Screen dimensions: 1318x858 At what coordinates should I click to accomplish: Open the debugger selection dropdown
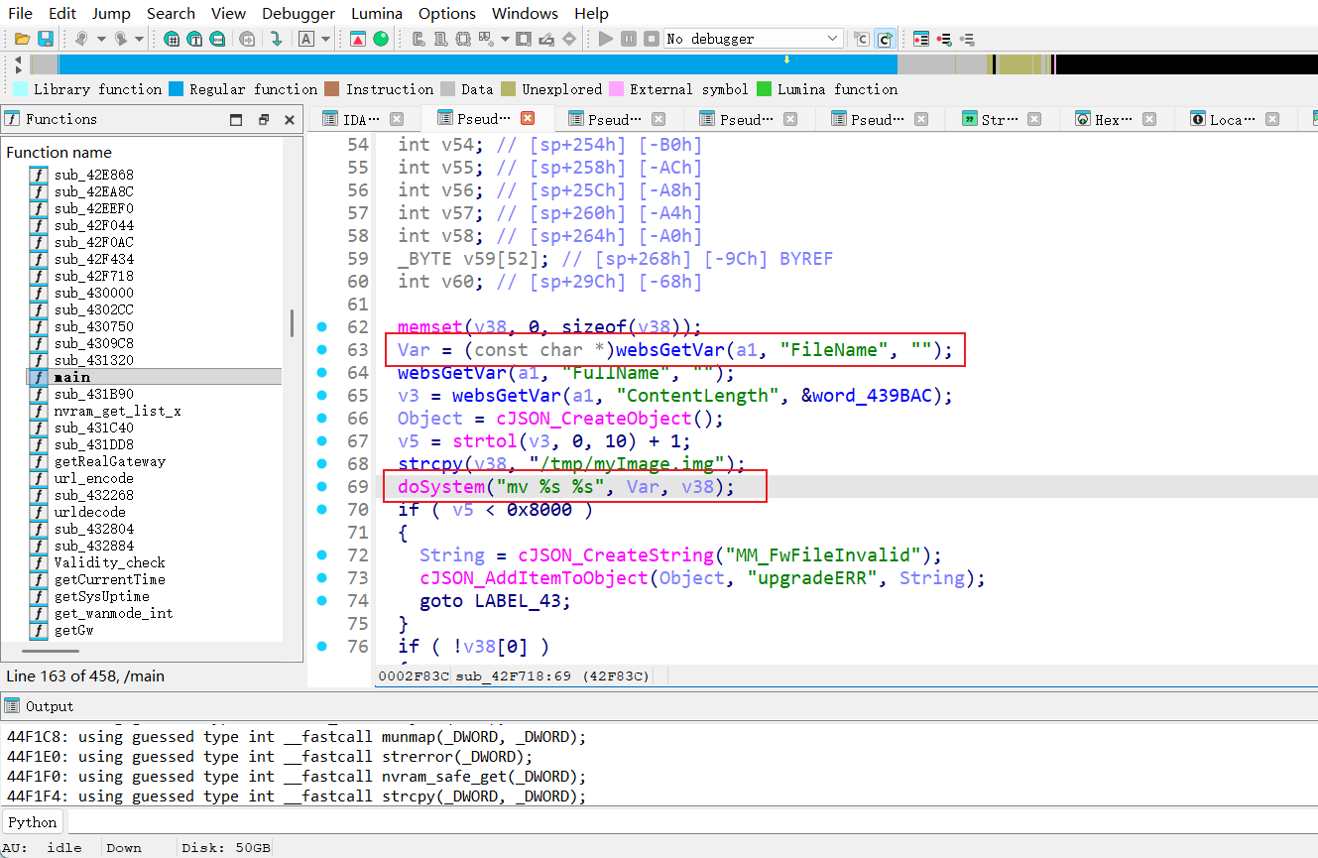[x=832, y=39]
